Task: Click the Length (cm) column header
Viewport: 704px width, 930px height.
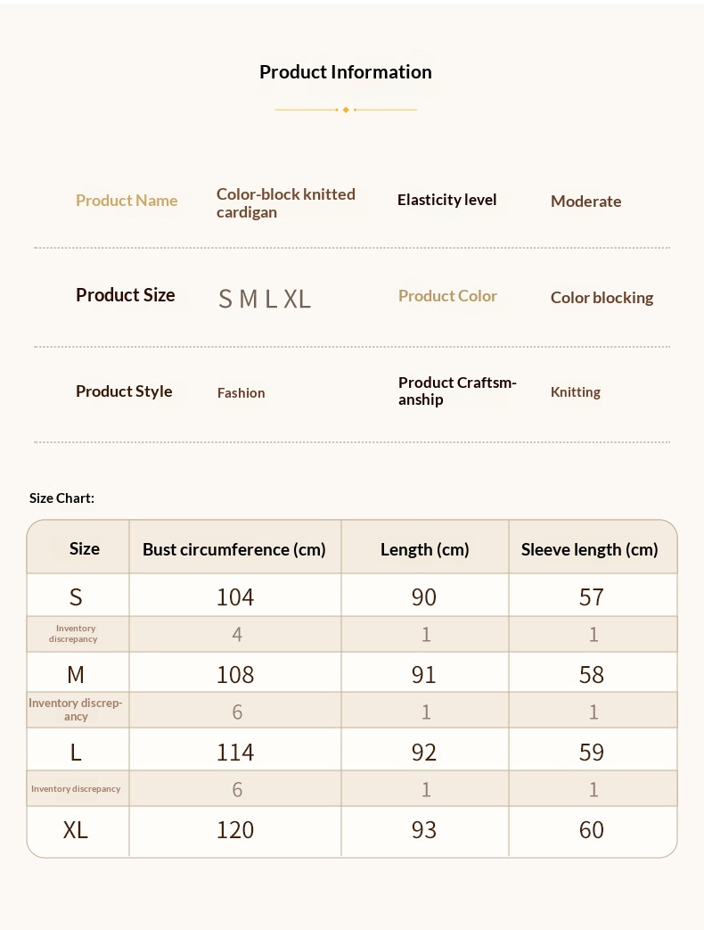Action: point(424,549)
